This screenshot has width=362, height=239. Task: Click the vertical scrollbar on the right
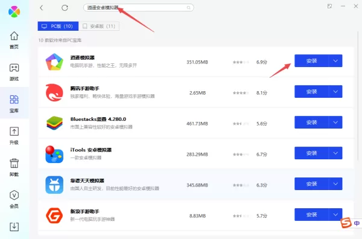coord(358,96)
